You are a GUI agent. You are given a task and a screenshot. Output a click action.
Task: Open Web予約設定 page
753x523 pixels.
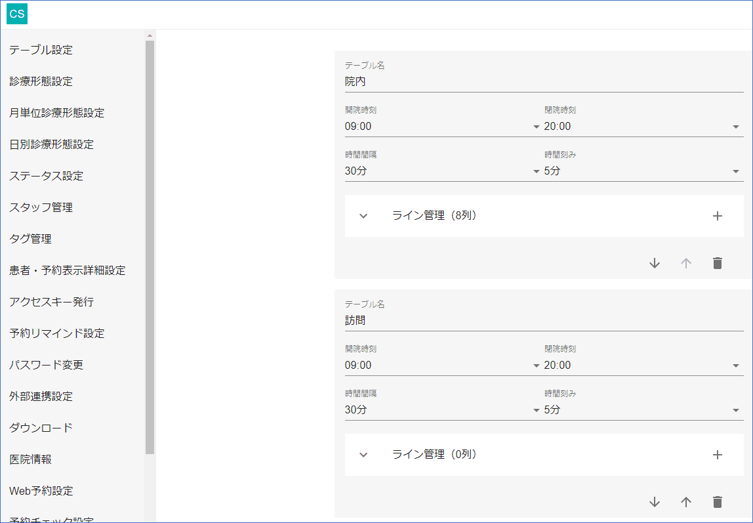tap(41, 491)
